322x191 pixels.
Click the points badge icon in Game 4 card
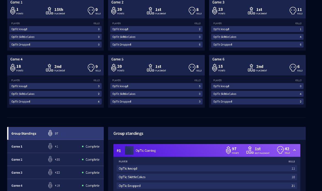click(x=13, y=68)
